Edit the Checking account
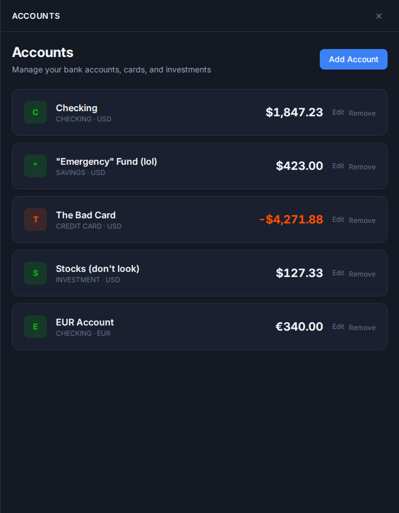The height and width of the screenshot is (513, 399). pyautogui.click(x=338, y=112)
